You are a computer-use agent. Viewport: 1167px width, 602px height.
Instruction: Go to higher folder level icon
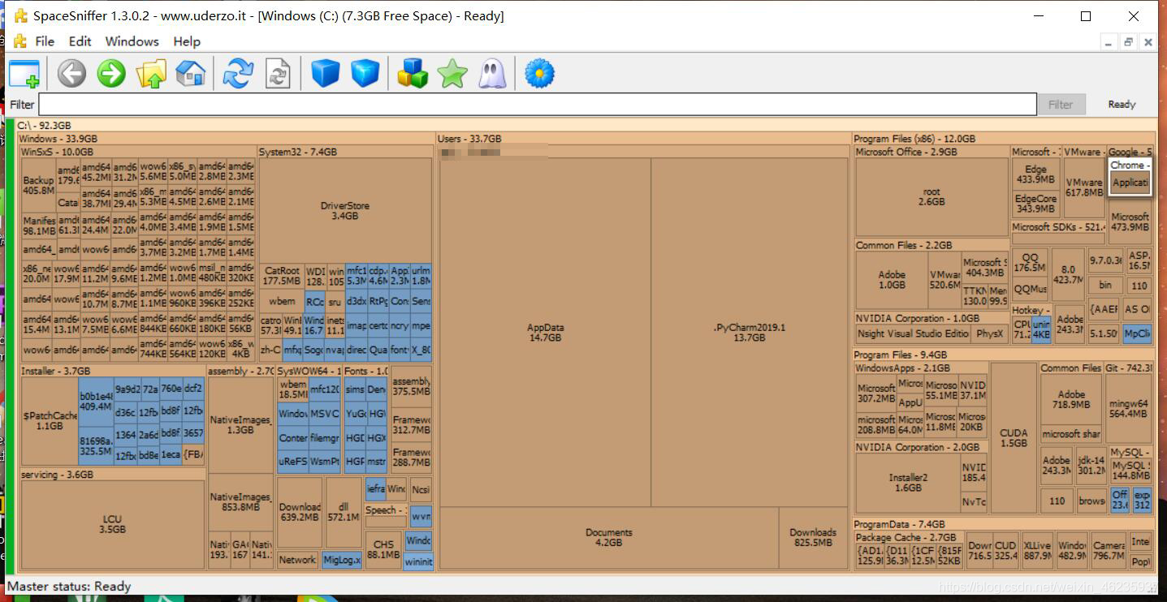coord(151,74)
